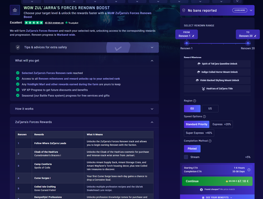This screenshot has width=263, height=199.
Task: Expand the No bans reported panel chevron
Action: (251, 11)
